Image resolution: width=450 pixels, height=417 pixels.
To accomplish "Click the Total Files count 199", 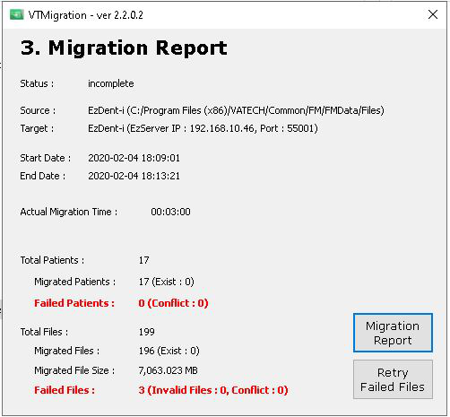I will pos(147,332).
